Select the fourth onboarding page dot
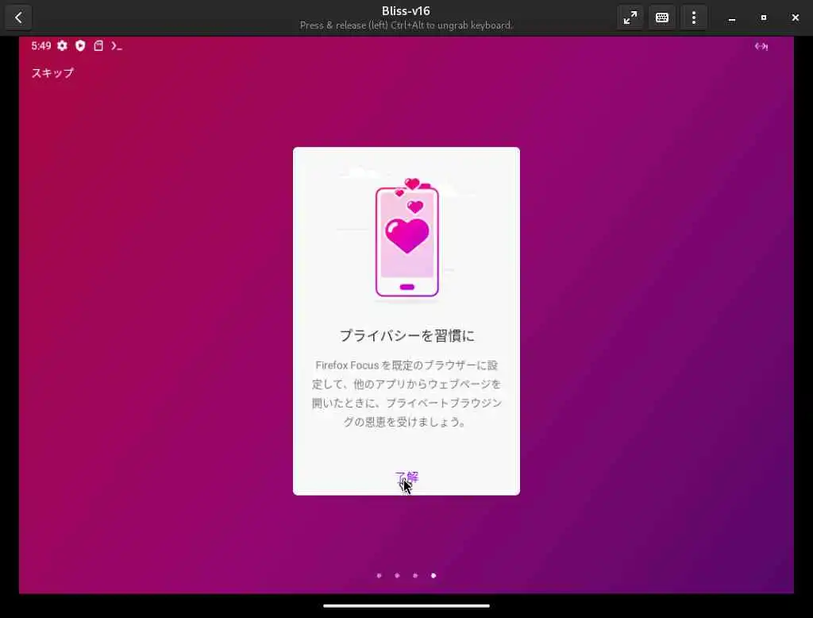Viewport: 813px width, 618px height. point(433,575)
